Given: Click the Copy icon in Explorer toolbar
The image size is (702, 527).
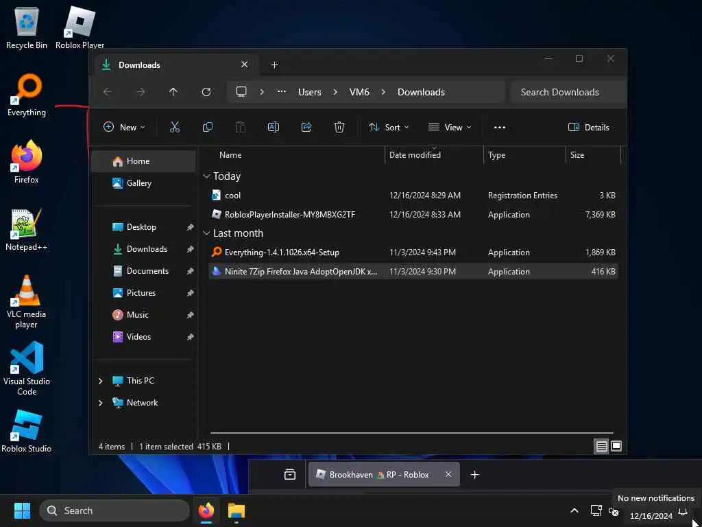Looking at the screenshot, I should pos(208,127).
